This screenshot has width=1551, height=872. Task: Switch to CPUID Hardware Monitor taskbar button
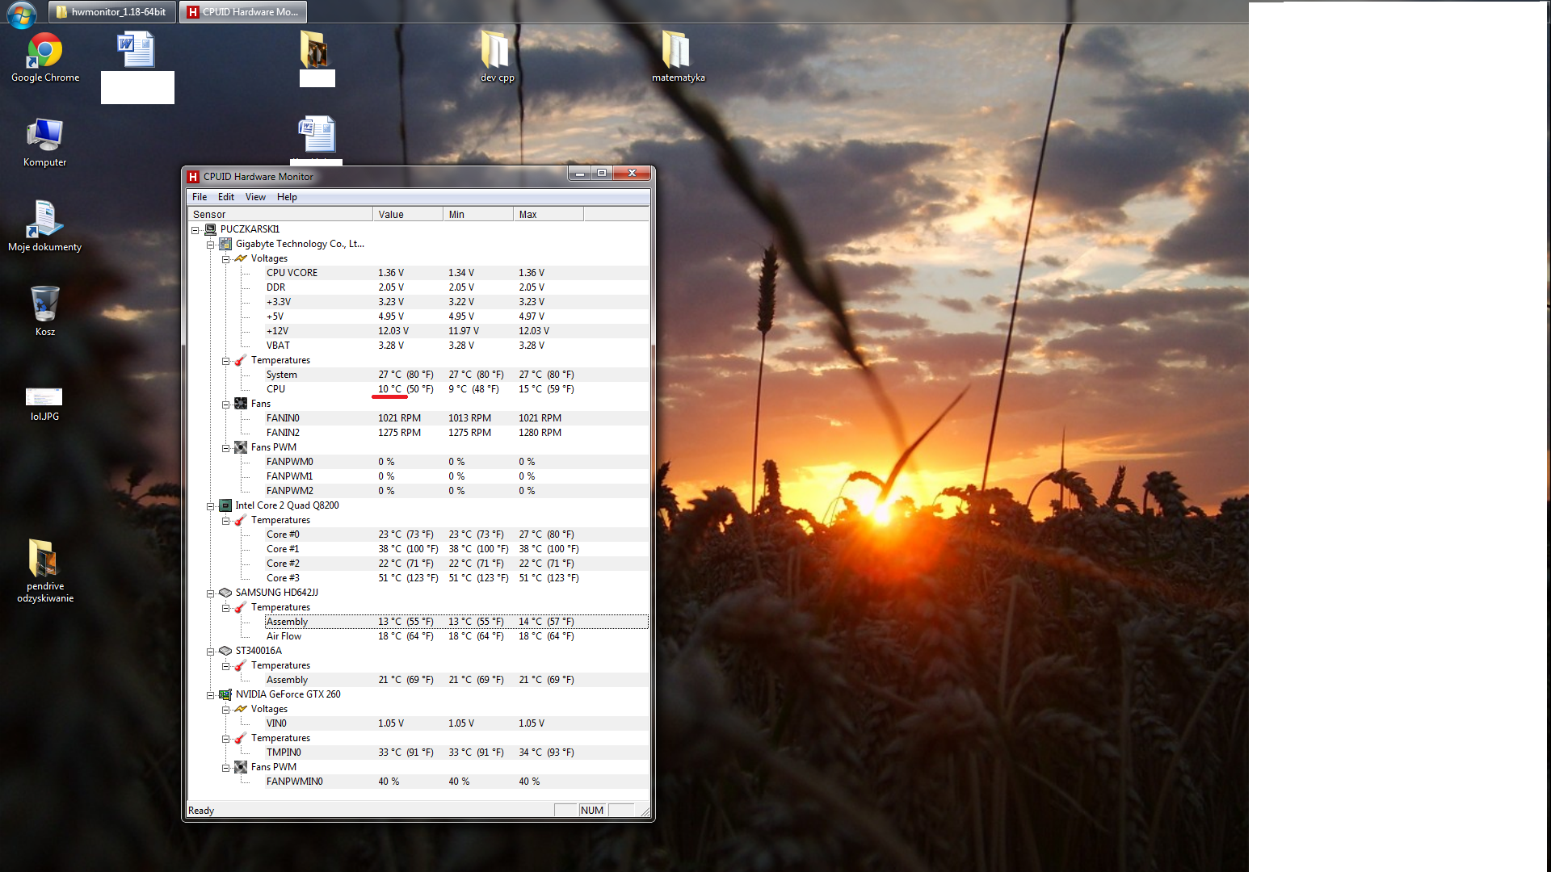click(x=243, y=12)
